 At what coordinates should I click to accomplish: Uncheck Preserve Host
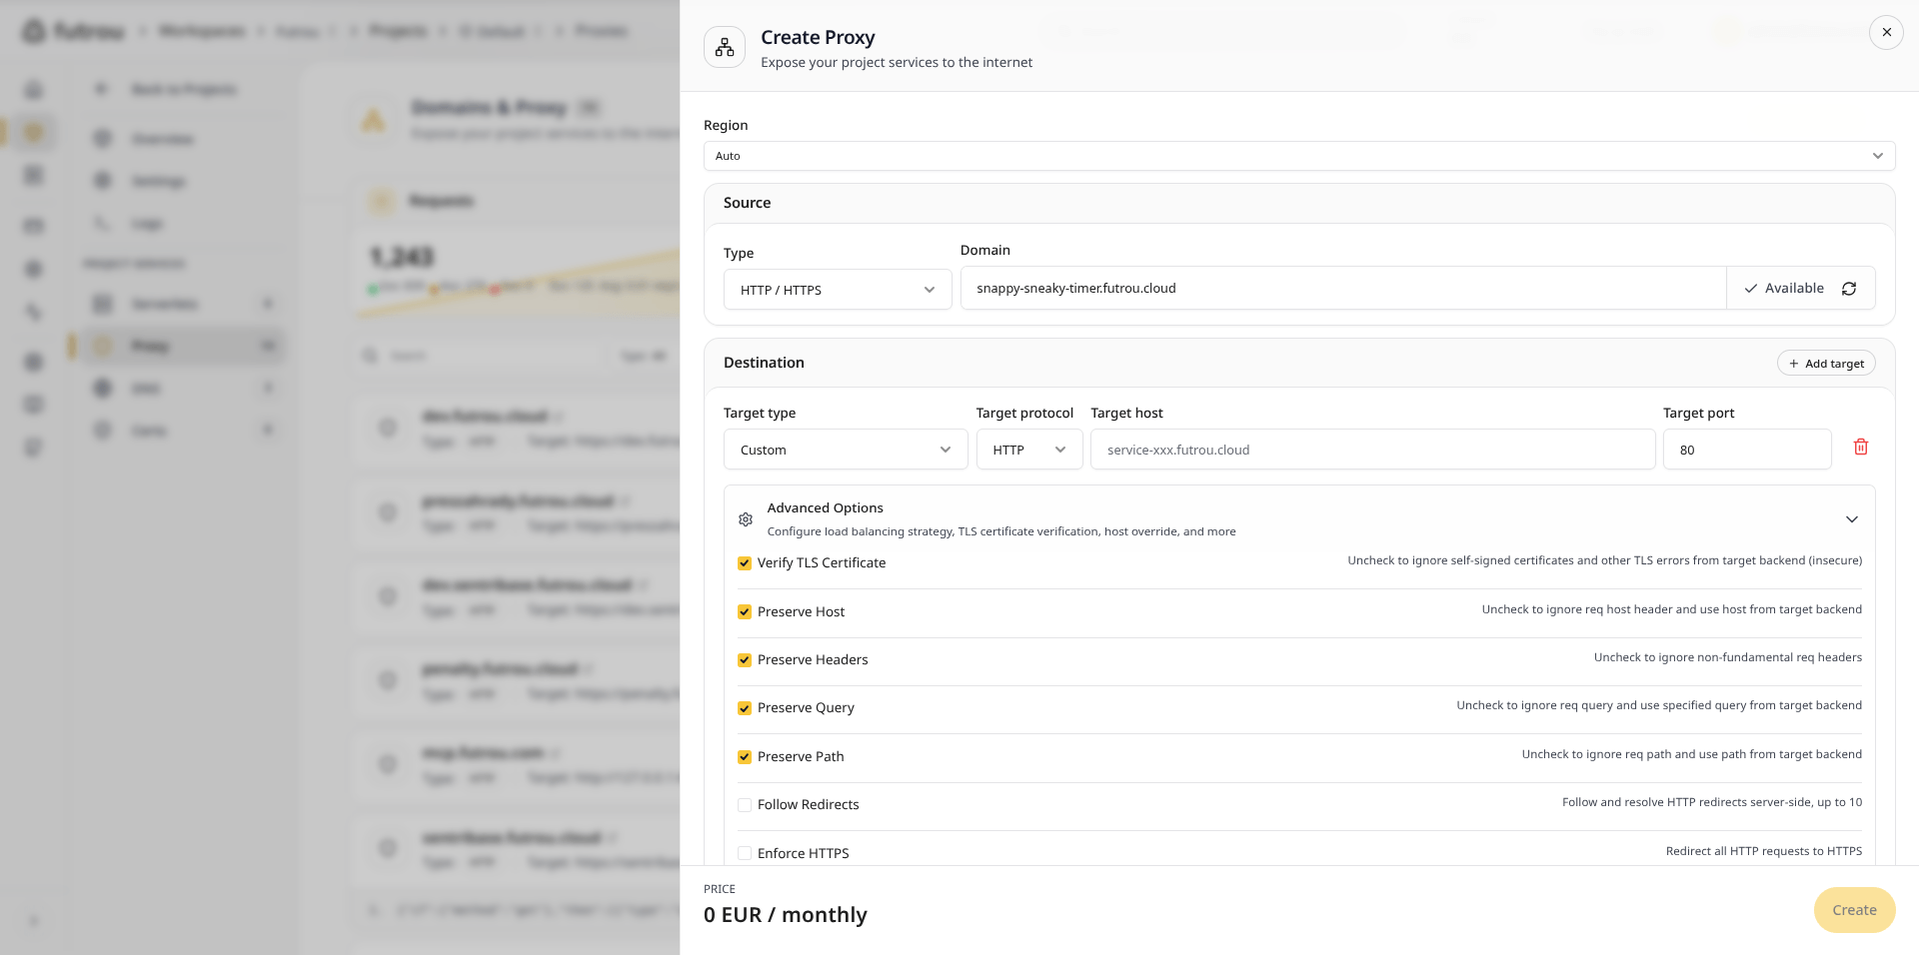[x=745, y=612]
